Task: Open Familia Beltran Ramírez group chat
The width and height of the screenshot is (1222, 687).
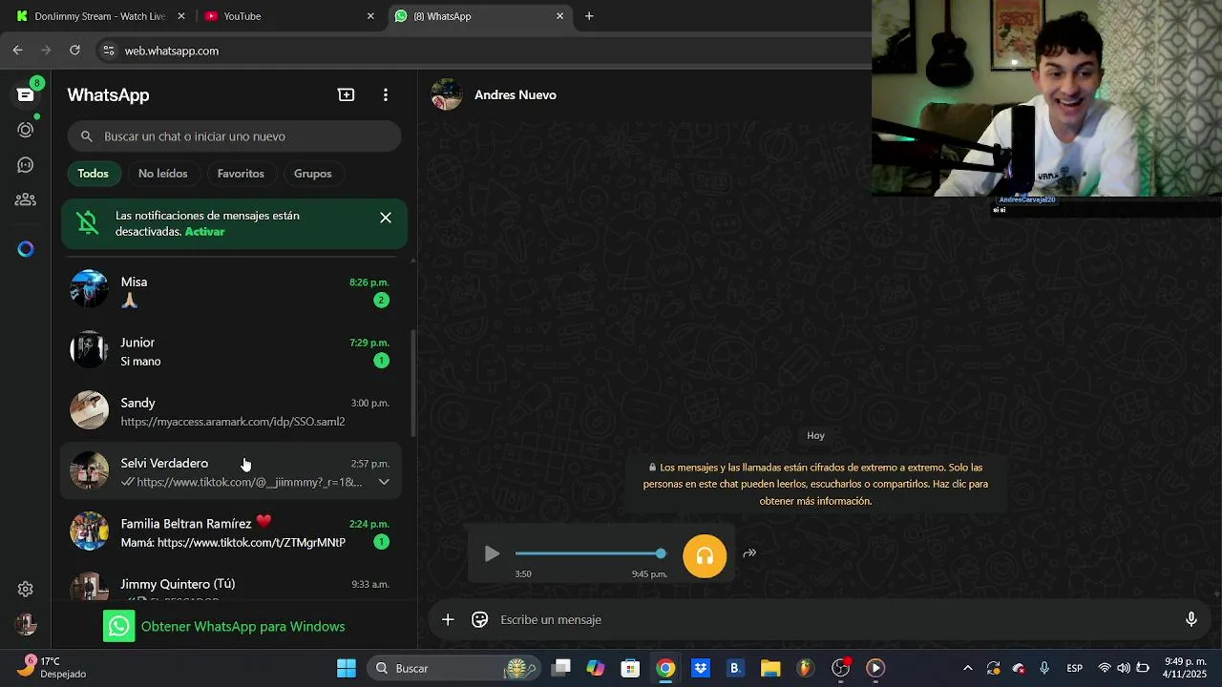Action: (x=231, y=531)
